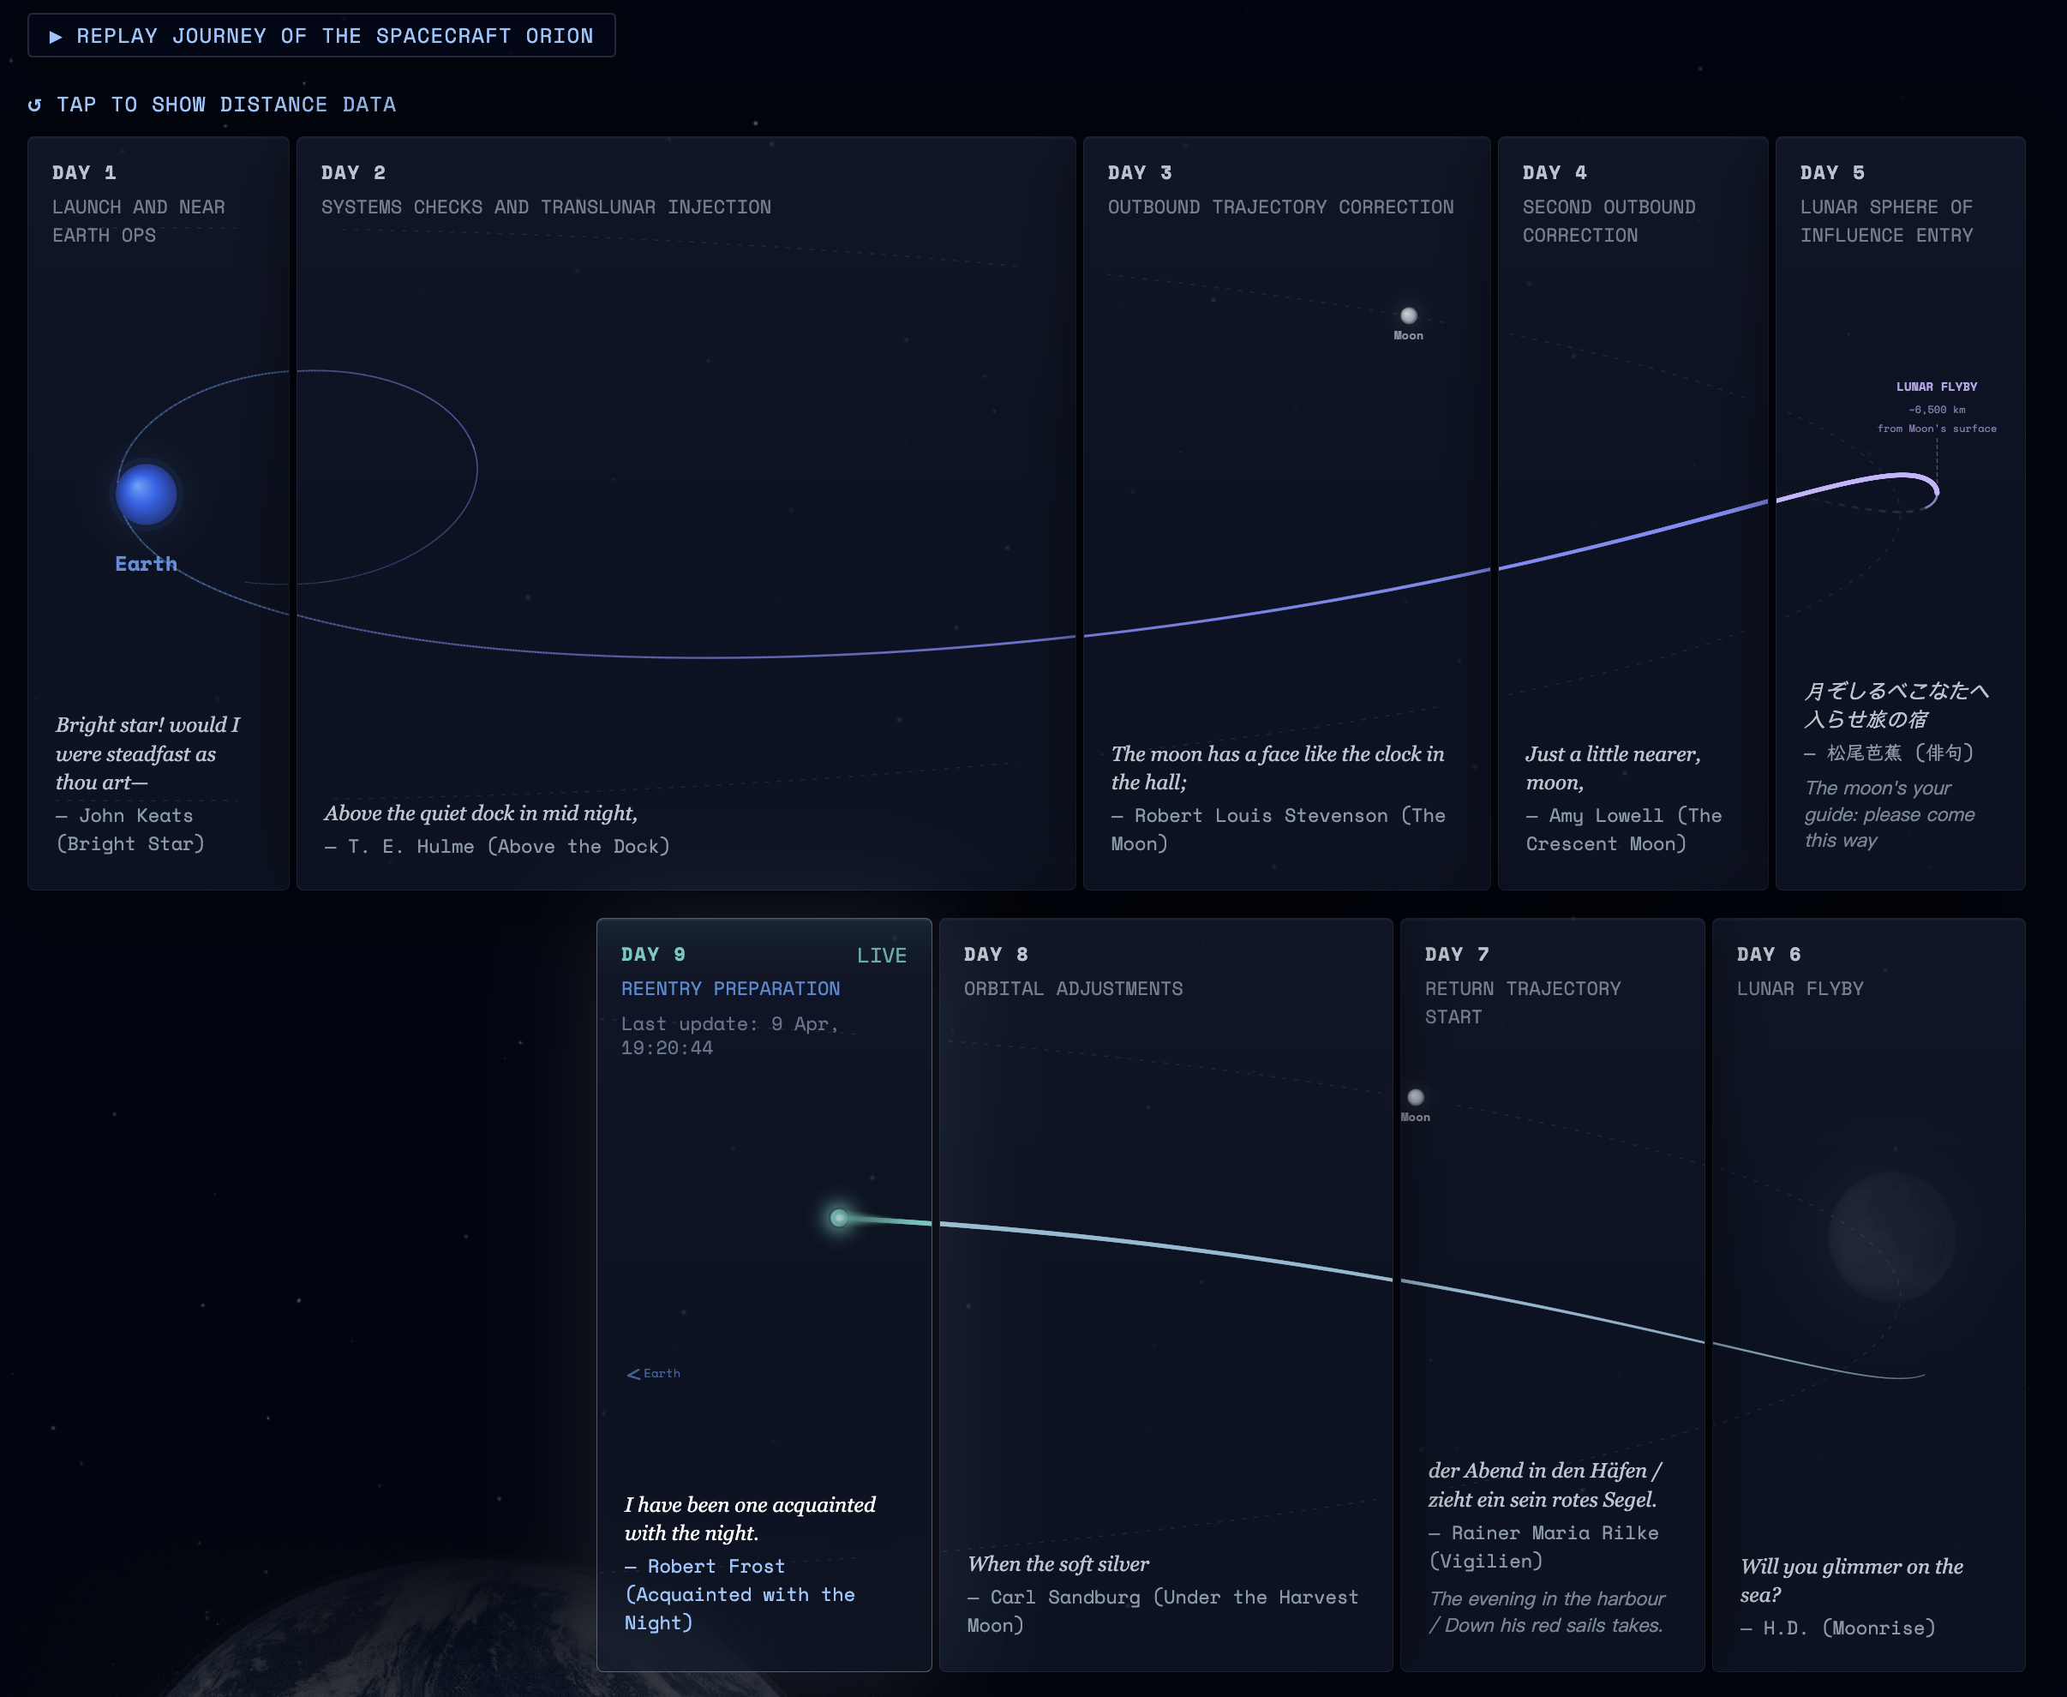Click Will you glimmer on the sea quote
The image size is (2067, 1697).
pyautogui.click(x=1852, y=1580)
